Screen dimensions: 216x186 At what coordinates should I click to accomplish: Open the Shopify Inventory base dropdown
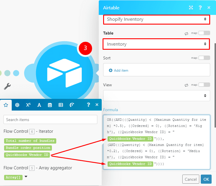click(x=157, y=20)
